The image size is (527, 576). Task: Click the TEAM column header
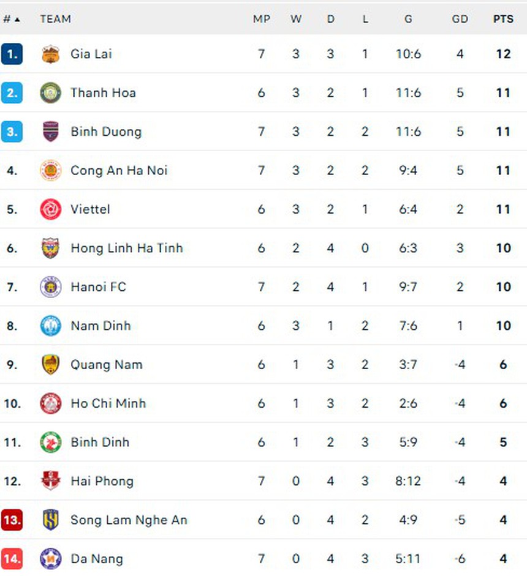(x=56, y=19)
